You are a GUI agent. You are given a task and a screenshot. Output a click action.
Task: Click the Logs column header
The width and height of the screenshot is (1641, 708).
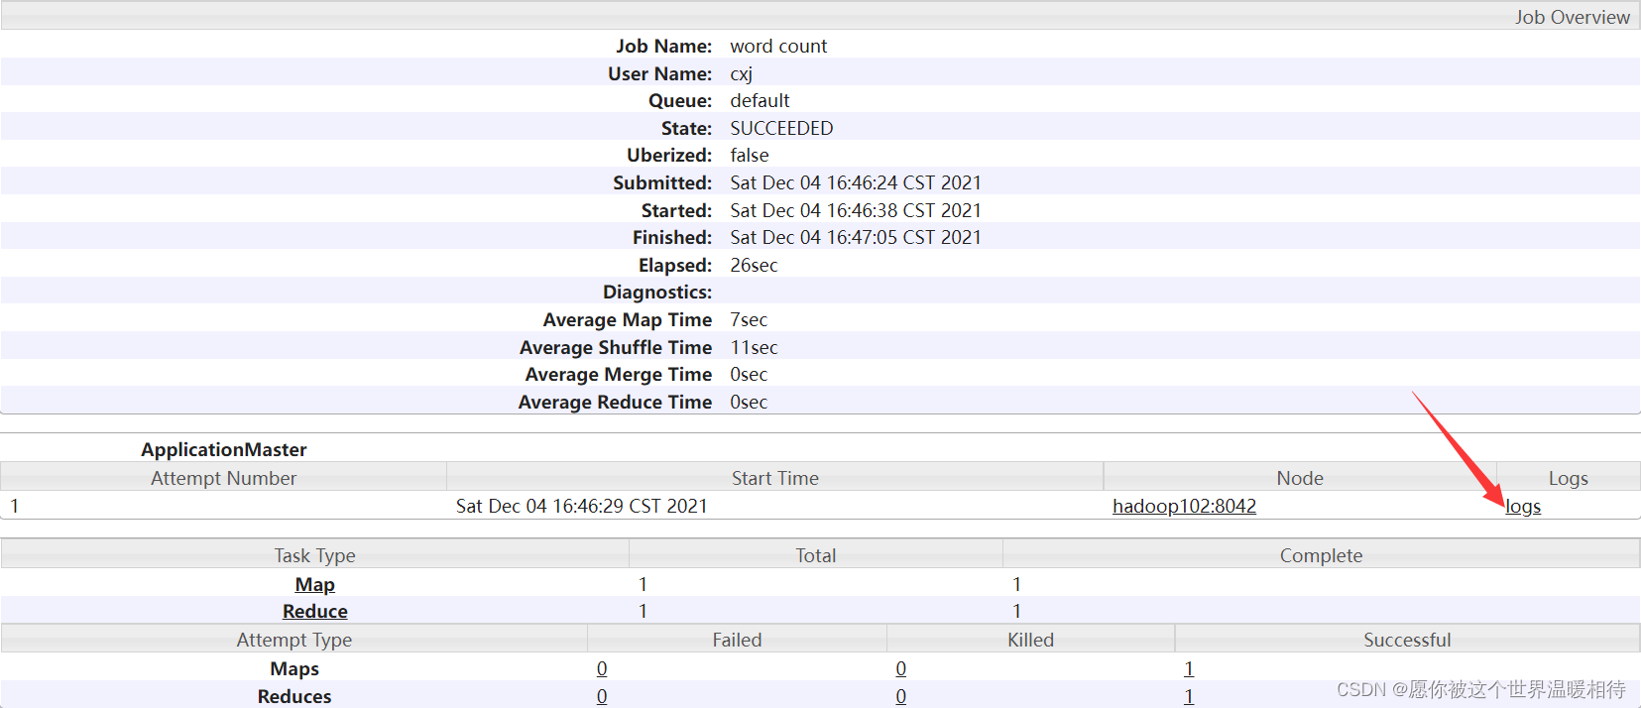(x=1569, y=479)
